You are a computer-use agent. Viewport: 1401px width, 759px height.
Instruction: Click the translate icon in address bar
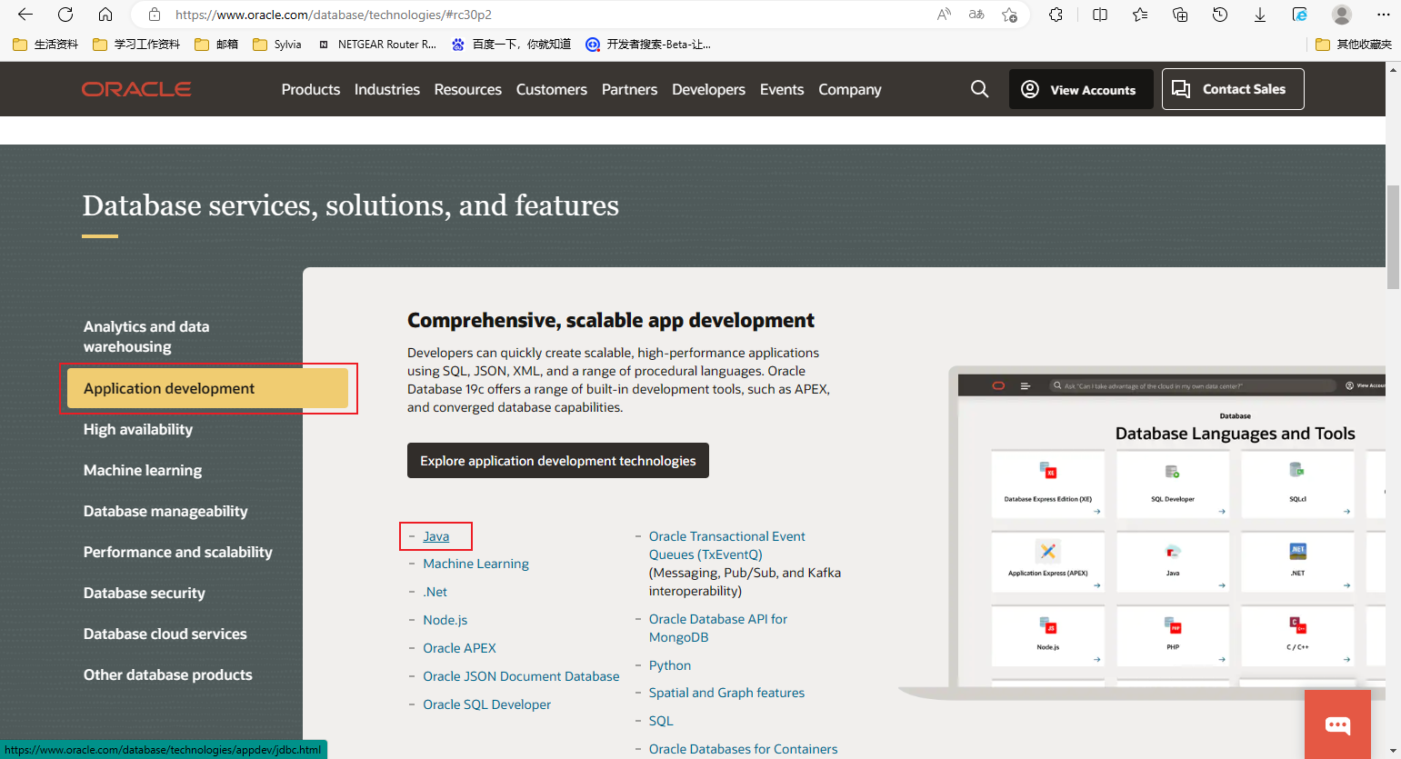coord(976,15)
